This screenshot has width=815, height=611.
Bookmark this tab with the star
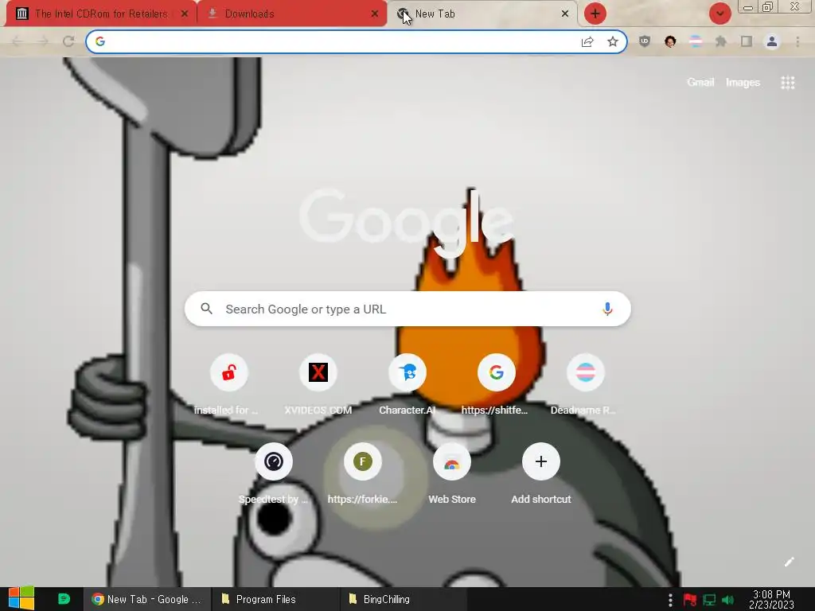[x=613, y=41]
